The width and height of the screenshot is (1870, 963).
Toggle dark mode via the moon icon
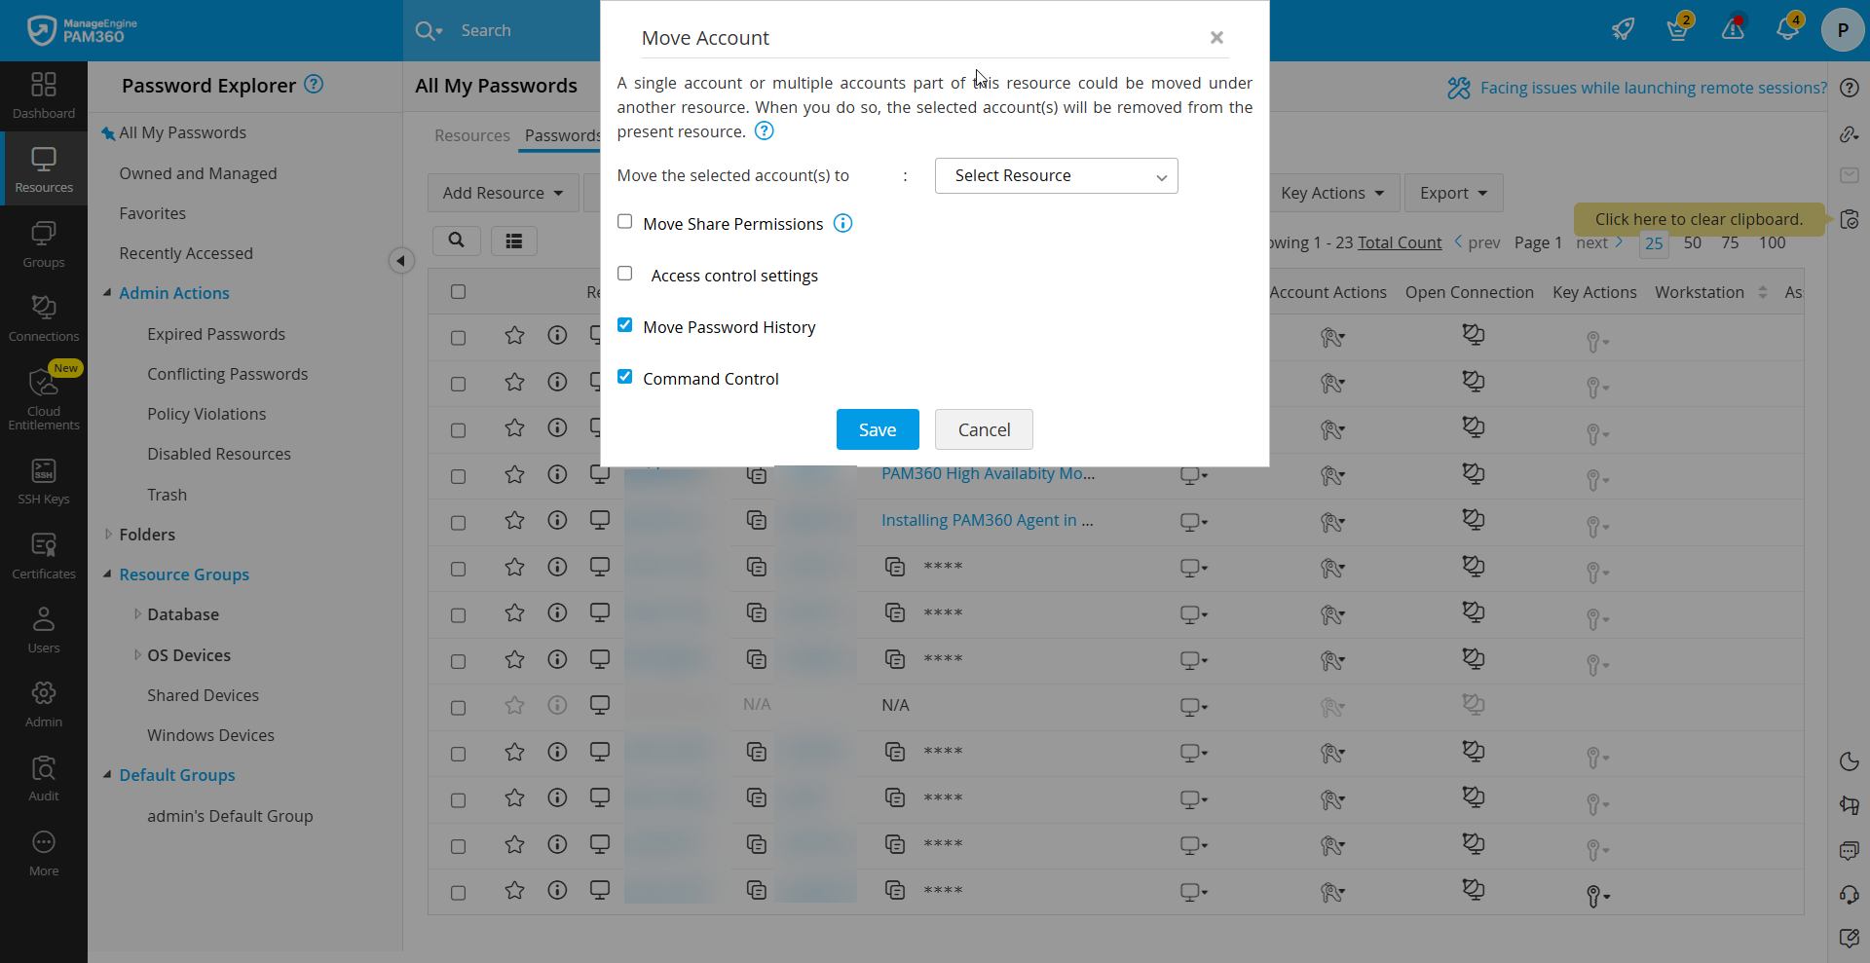tap(1850, 761)
